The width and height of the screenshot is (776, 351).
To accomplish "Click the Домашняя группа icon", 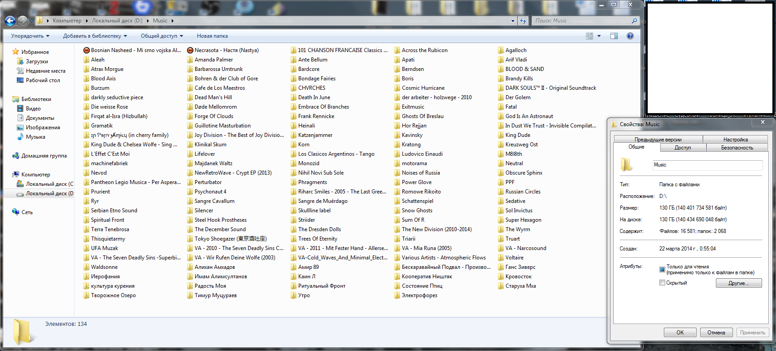I will pos(16,155).
